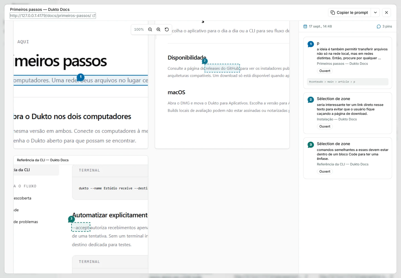This screenshot has height=278, width=401.
Task: Click the numbered badge 2 in the comment list
Action: (x=311, y=100)
